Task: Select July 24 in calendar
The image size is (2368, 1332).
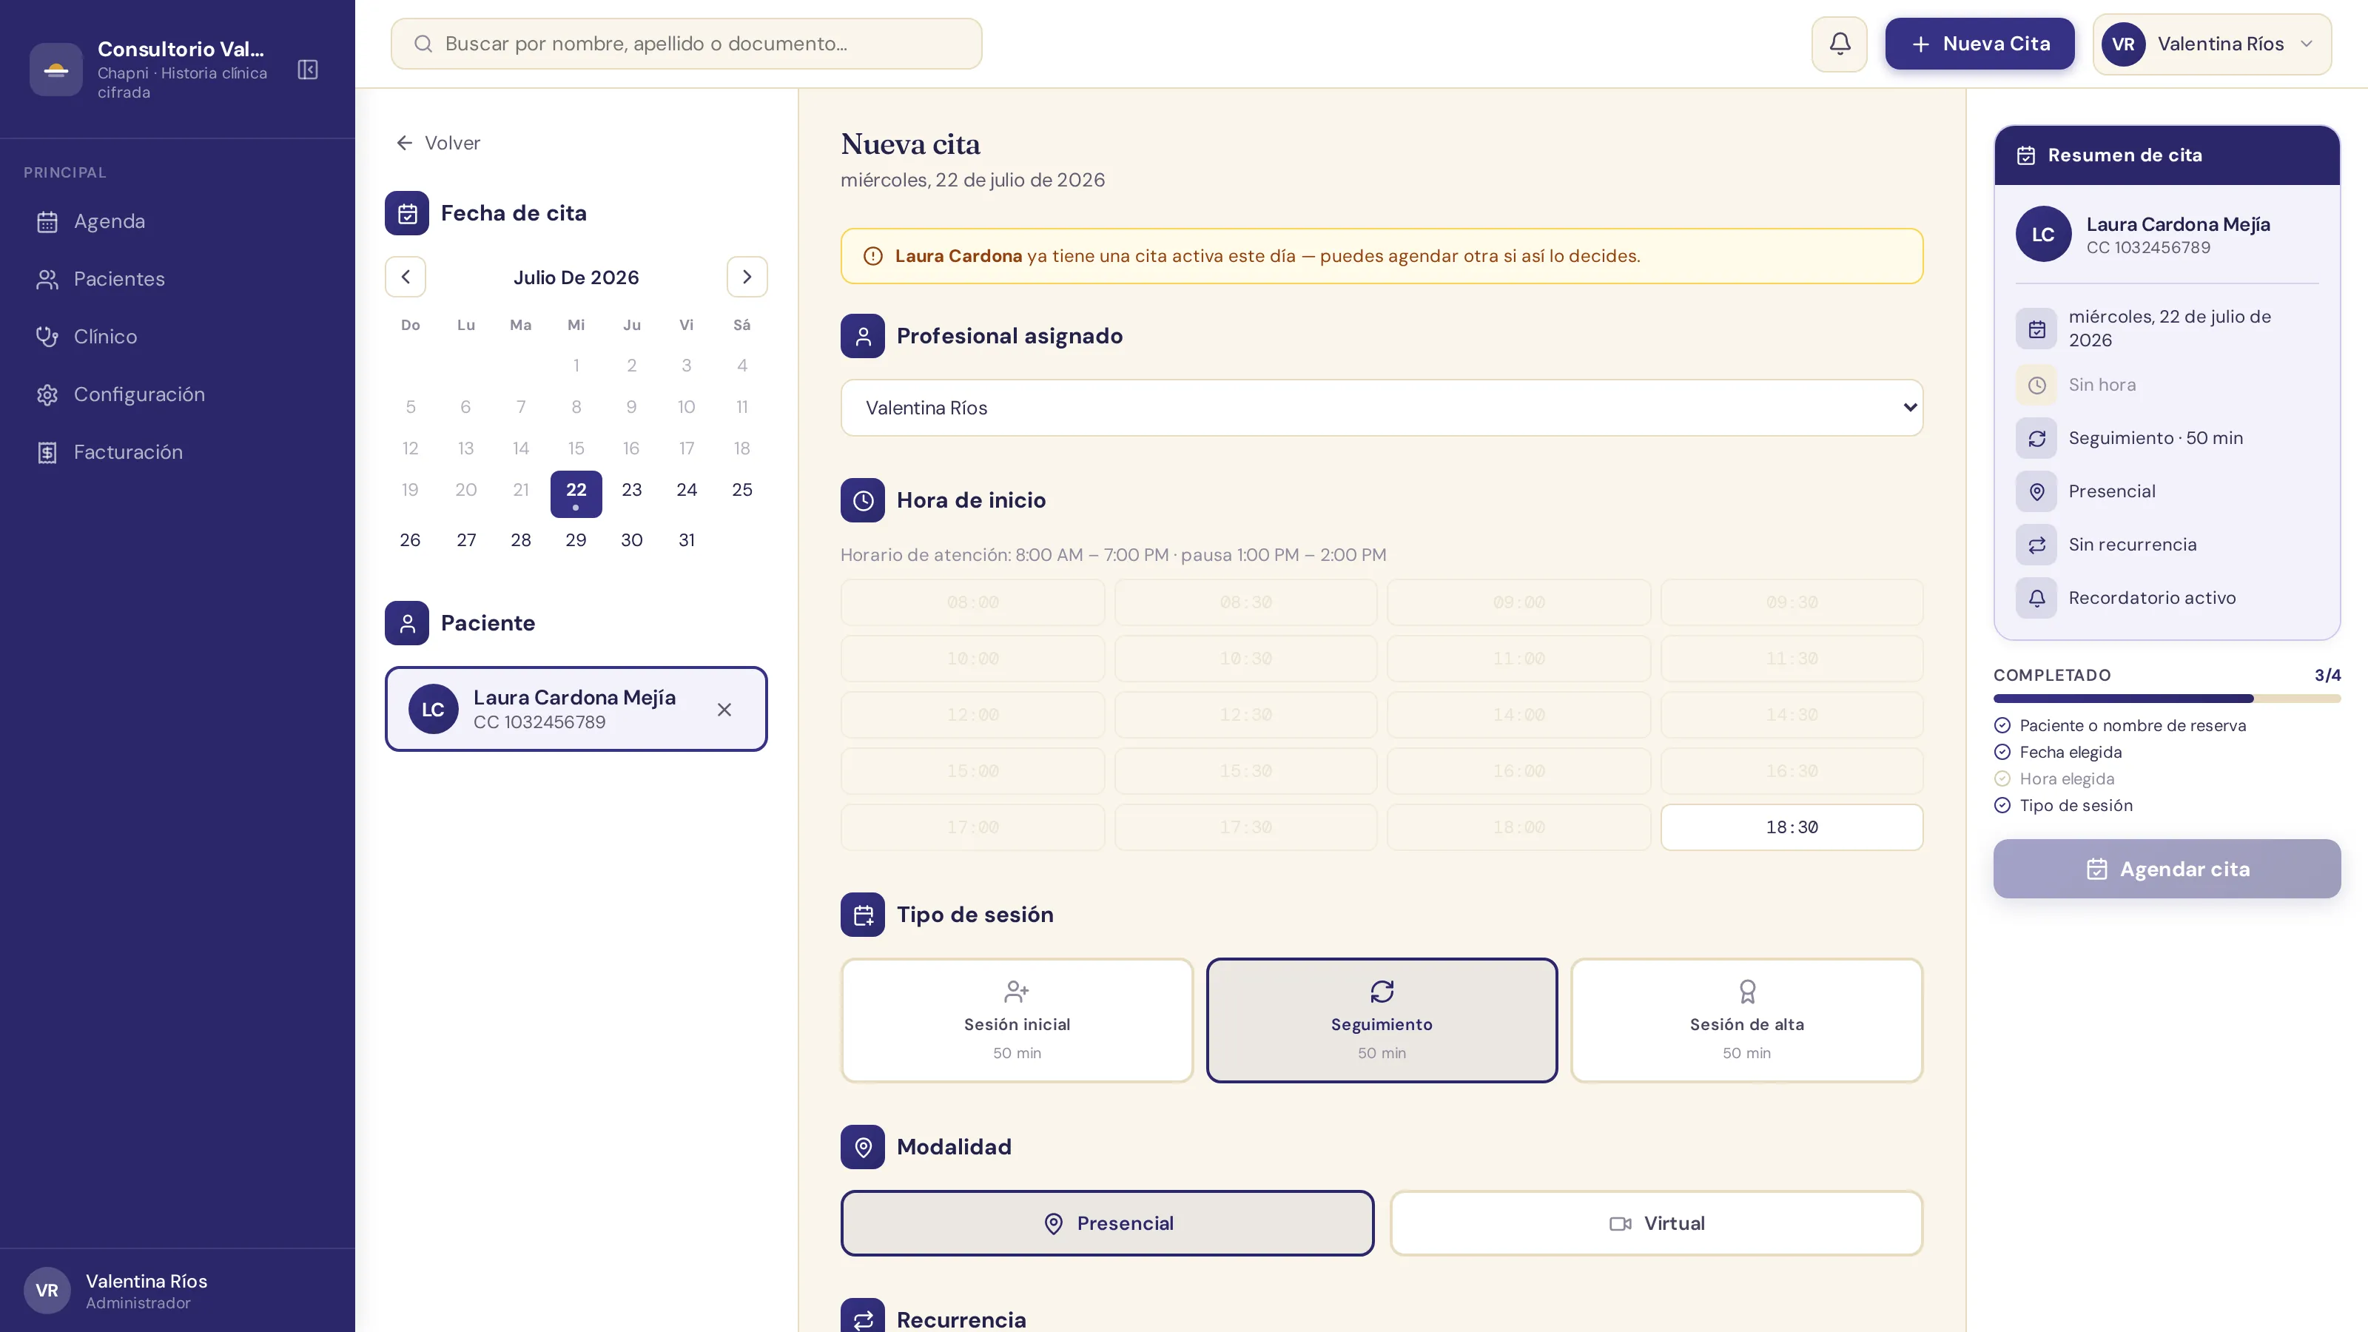Action: tap(687, 490)
